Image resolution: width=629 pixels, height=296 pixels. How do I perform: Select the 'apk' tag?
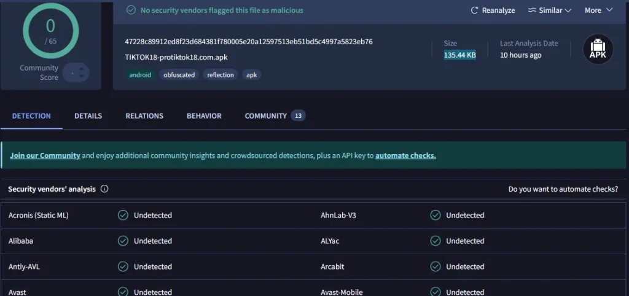click(x=251, y=74)
